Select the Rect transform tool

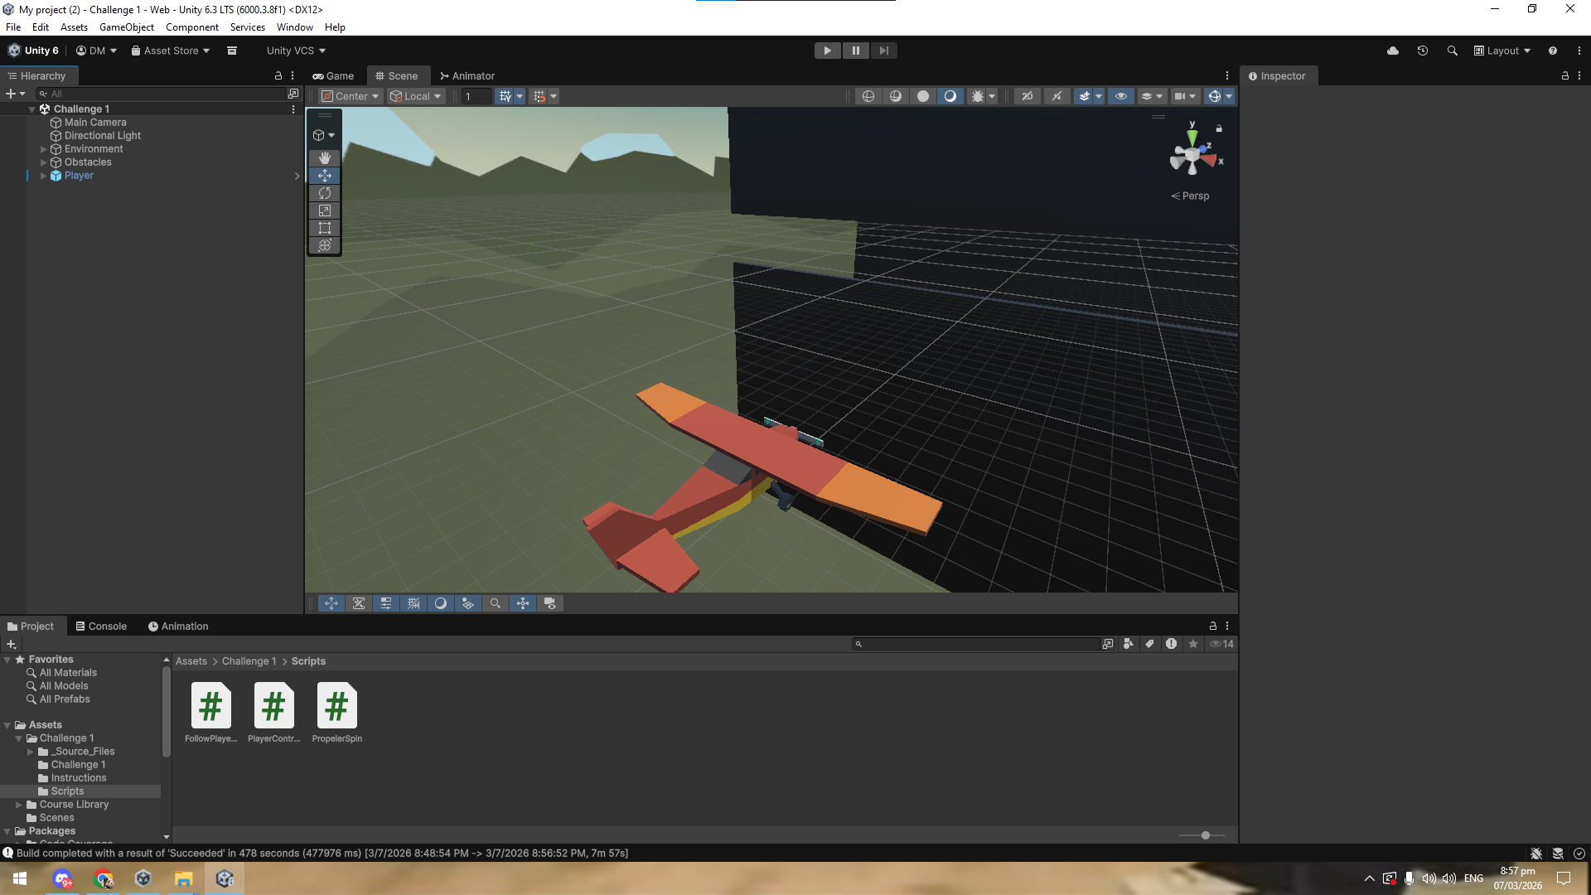click(325, 228)
